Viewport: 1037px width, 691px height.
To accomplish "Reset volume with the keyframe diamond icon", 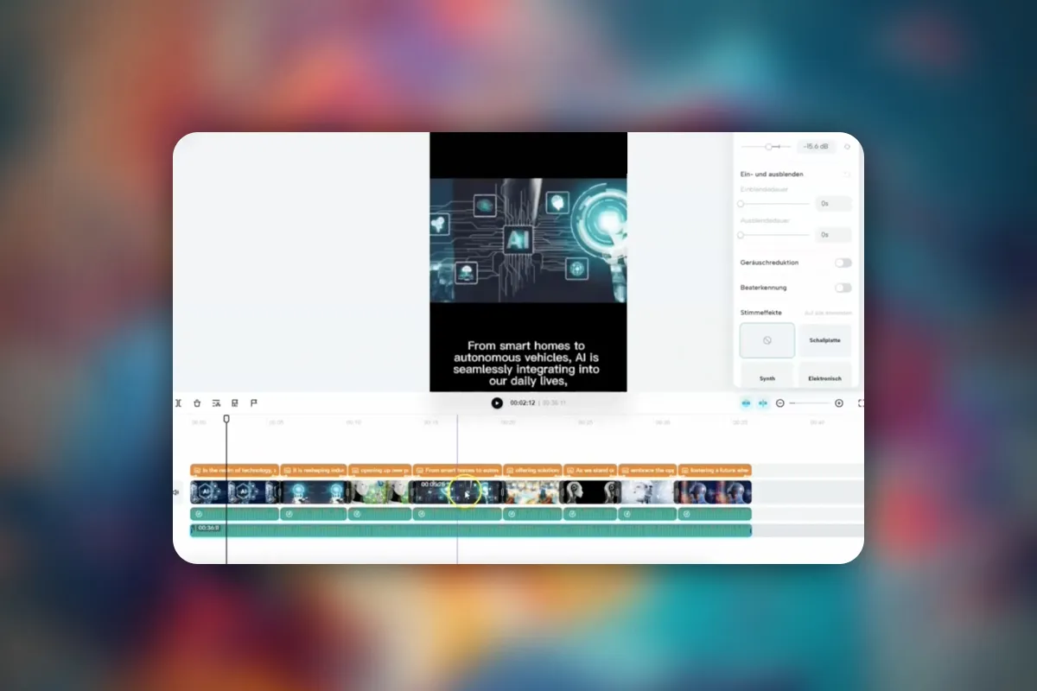I will [847, 147].
